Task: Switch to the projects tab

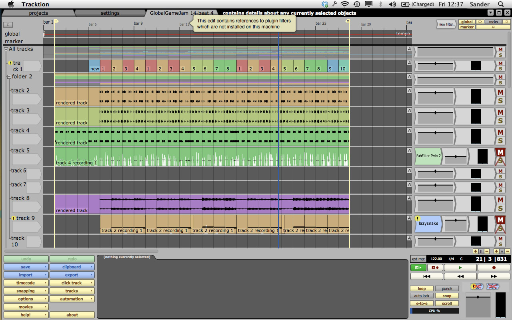Action: click(38, 13)
